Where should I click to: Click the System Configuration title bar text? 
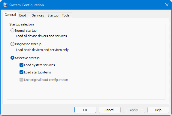coord(26,5)
